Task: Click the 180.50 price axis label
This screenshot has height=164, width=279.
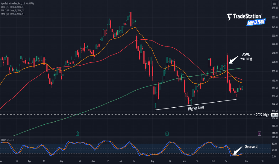Action: [x=275, y=96]
